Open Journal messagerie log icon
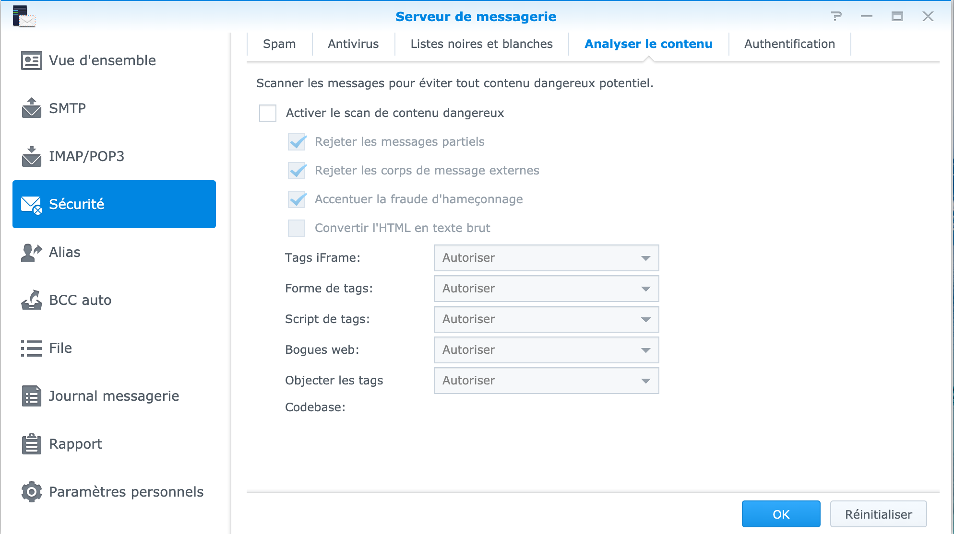Screen dimensions: 954x534 (32, 396)
